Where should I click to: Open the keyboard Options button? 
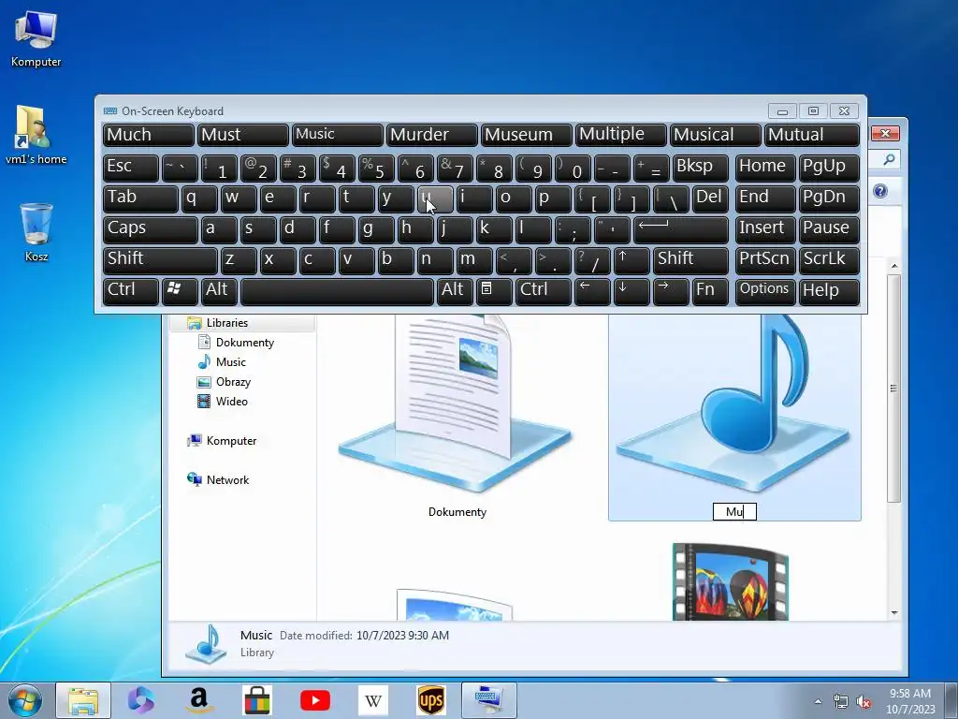pos(765,291)
